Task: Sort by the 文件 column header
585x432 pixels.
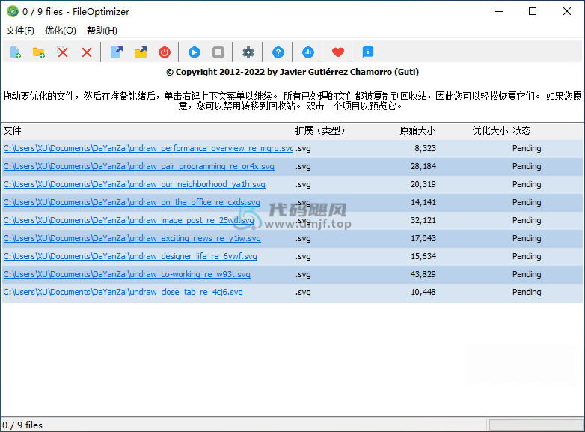Action: [13, 131]
